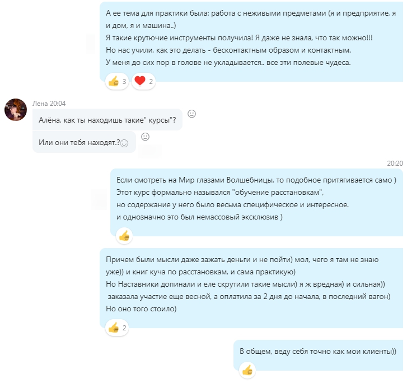Select the message starting 'Причем были мысли даже зажать'

251,288
